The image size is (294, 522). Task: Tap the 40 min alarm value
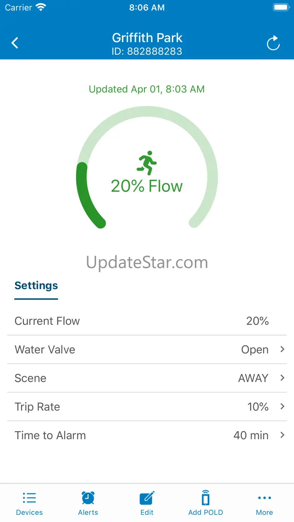click(251, 435)
